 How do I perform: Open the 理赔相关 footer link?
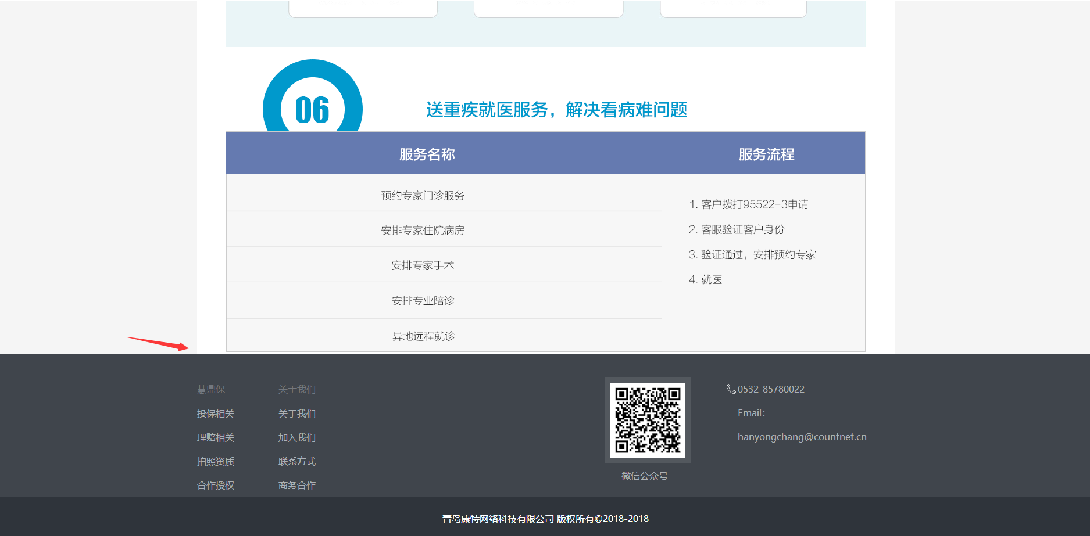pos(216,437)
